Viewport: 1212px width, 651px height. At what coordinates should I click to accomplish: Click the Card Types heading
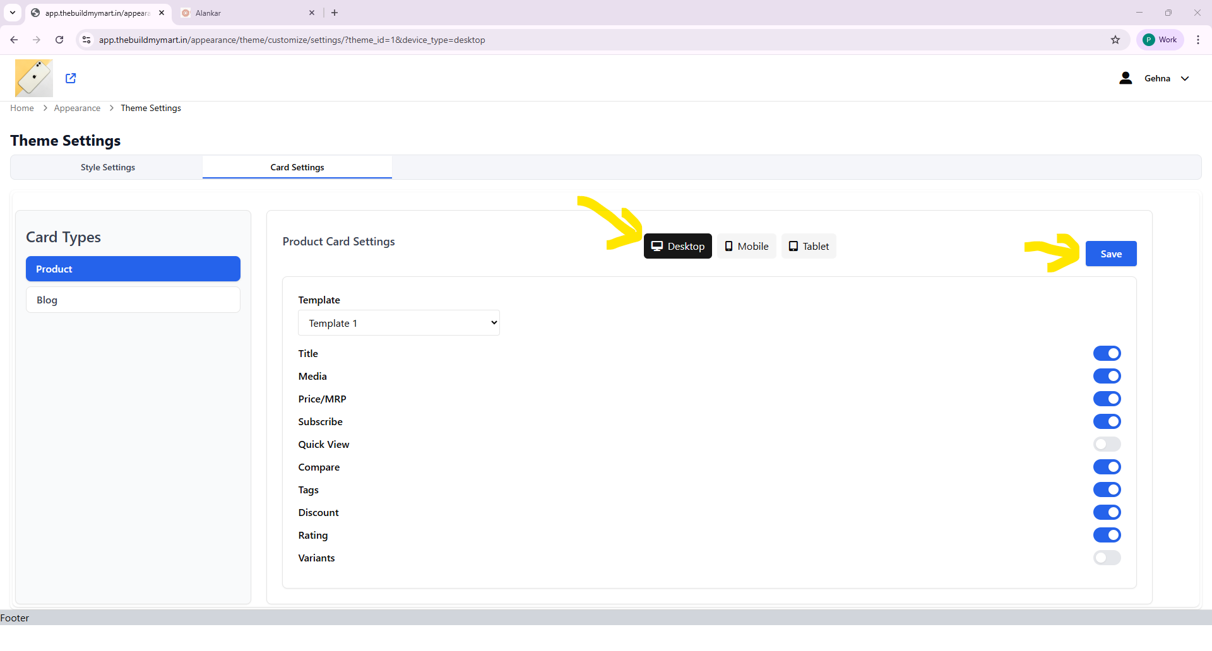[x=63, y=237]
